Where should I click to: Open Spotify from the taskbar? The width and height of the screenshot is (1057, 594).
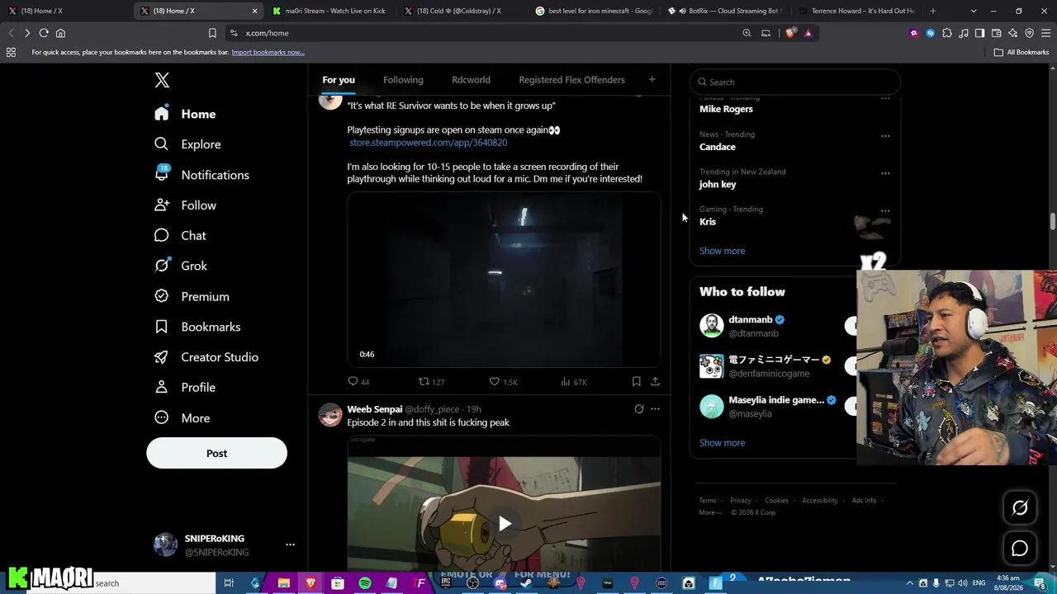click(x=364, y=583)
